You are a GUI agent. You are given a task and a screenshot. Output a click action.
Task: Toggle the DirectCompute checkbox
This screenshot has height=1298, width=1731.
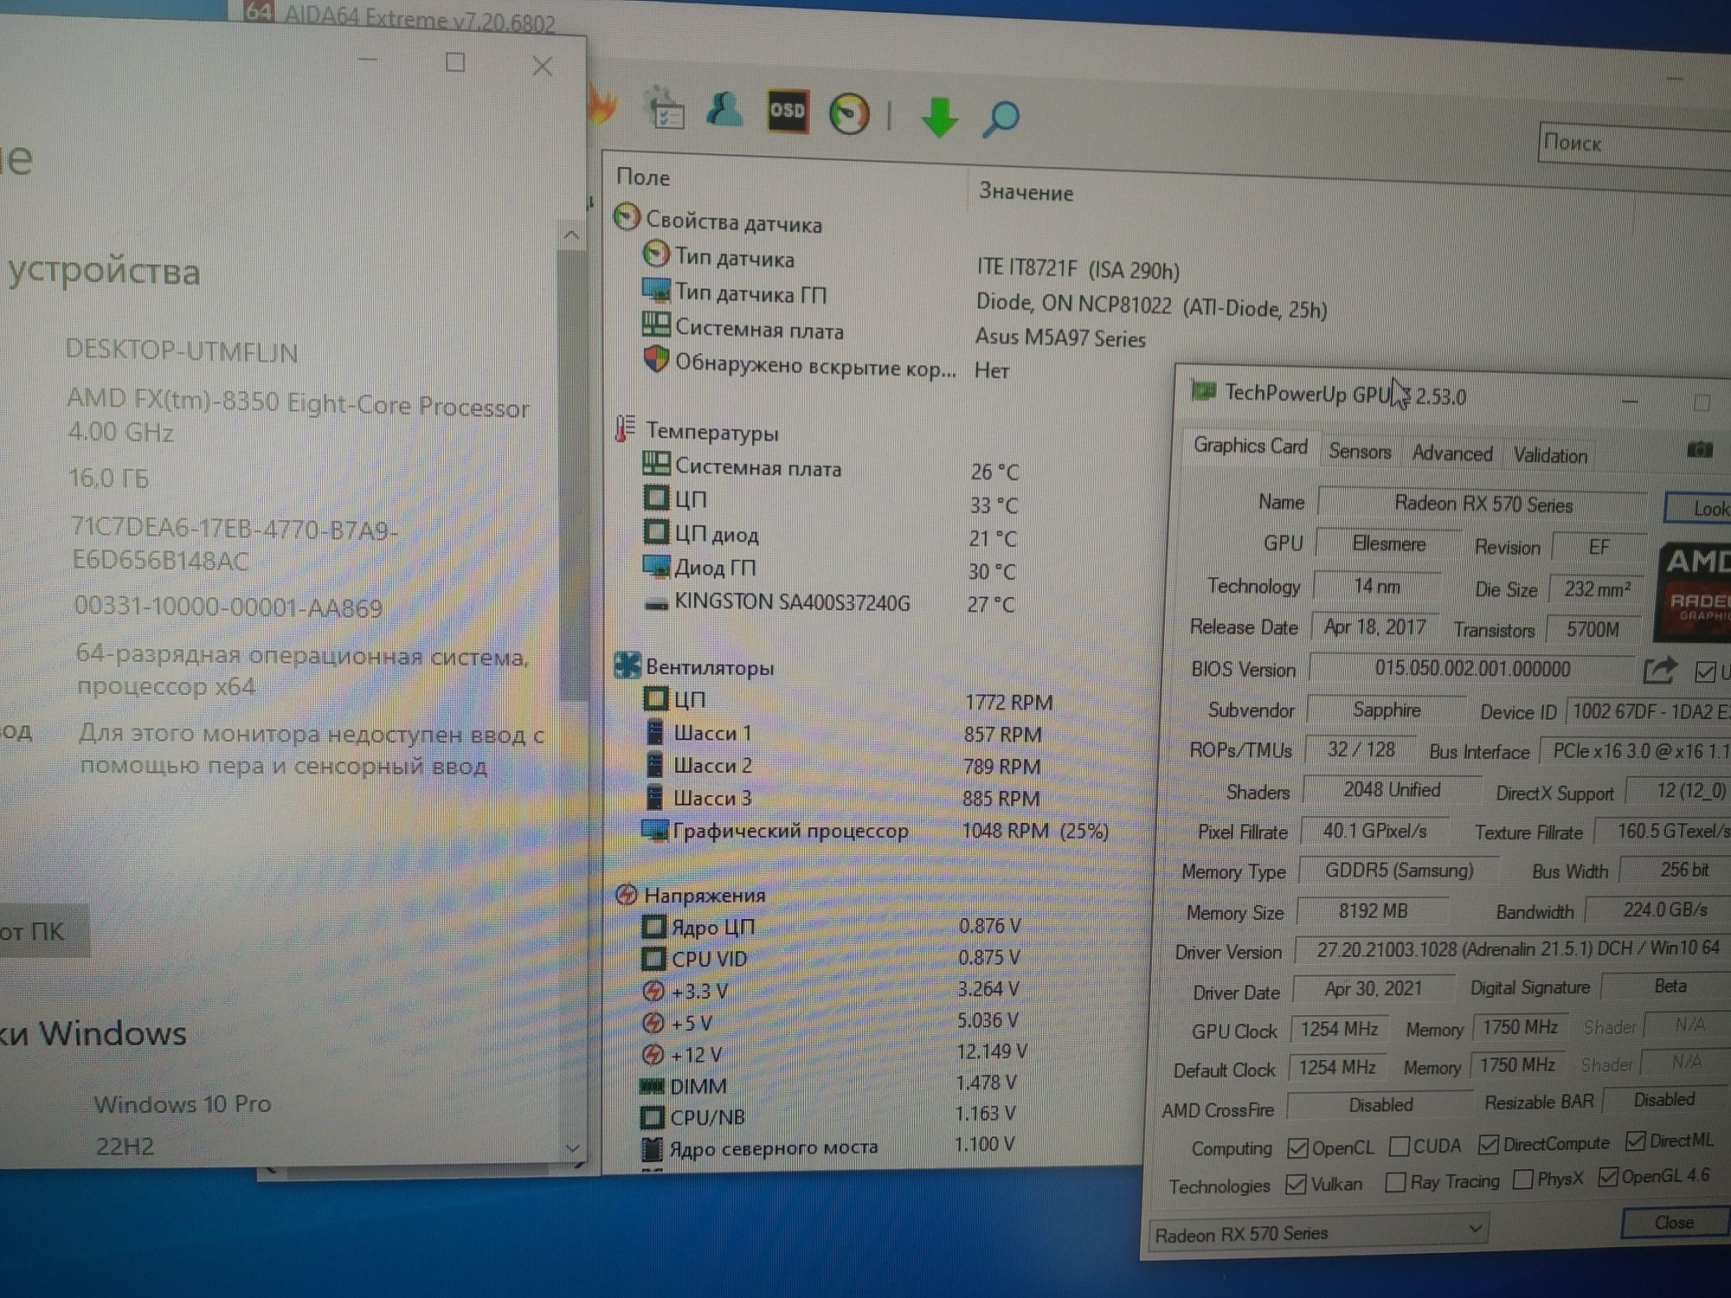click(x=1488, y=1144)
